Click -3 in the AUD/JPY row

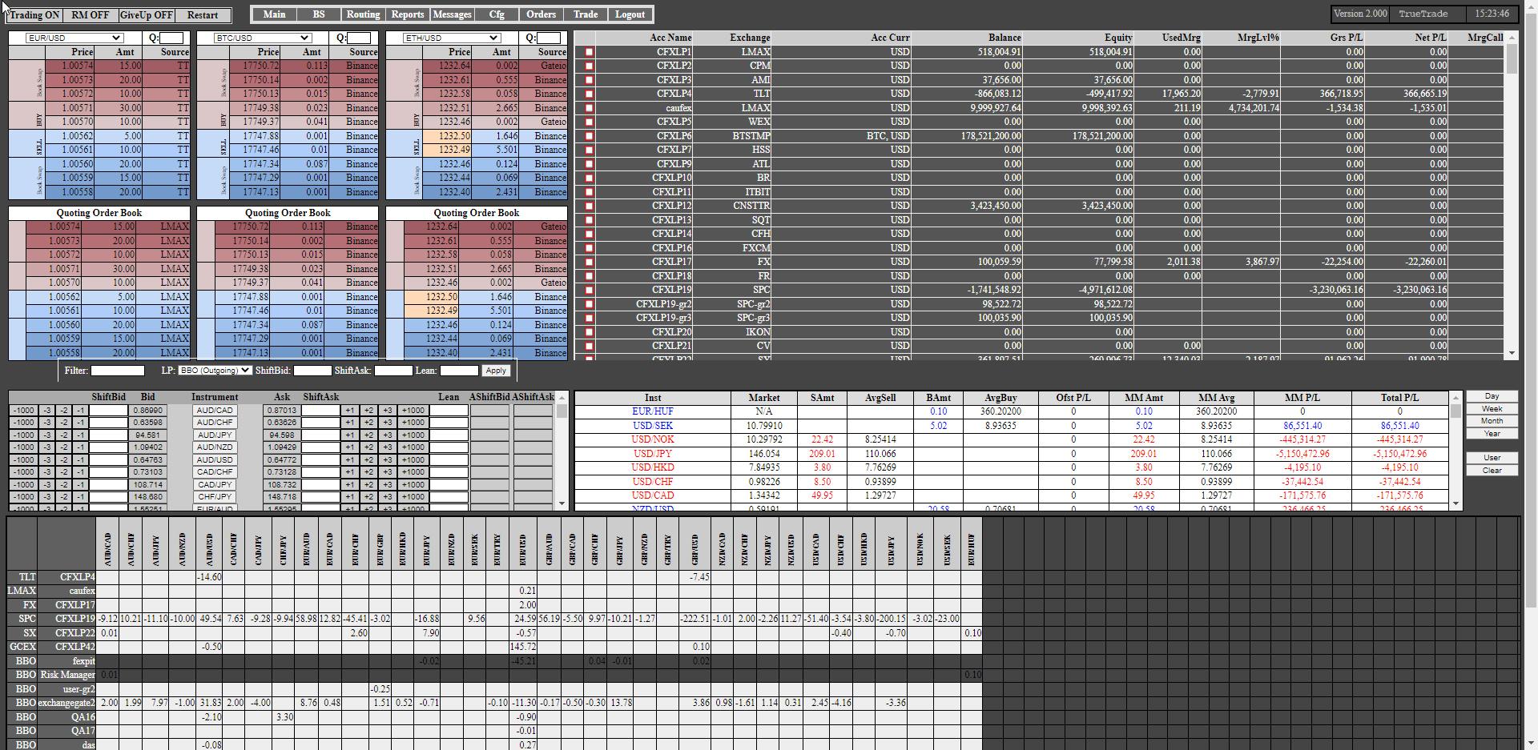48,435
